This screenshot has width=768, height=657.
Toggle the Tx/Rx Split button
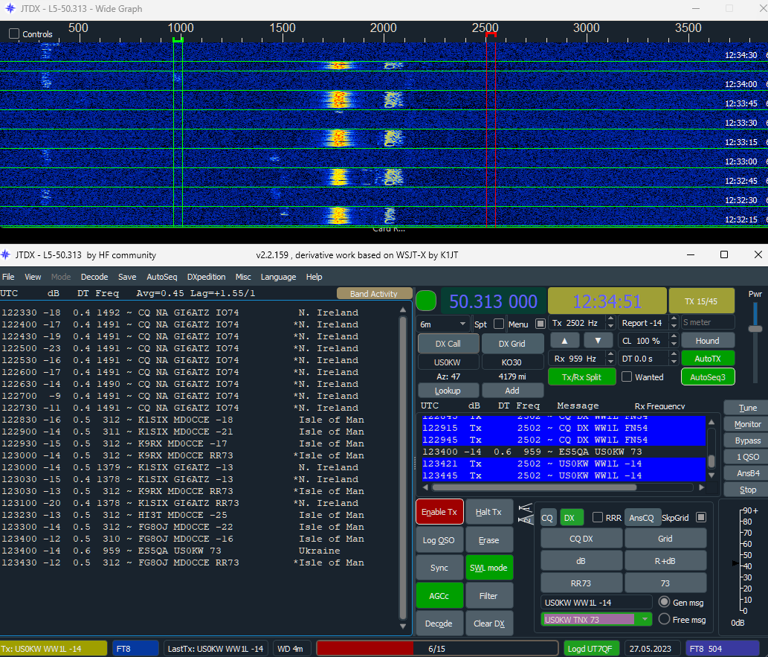pyautogui.click(x=581, y=377)
